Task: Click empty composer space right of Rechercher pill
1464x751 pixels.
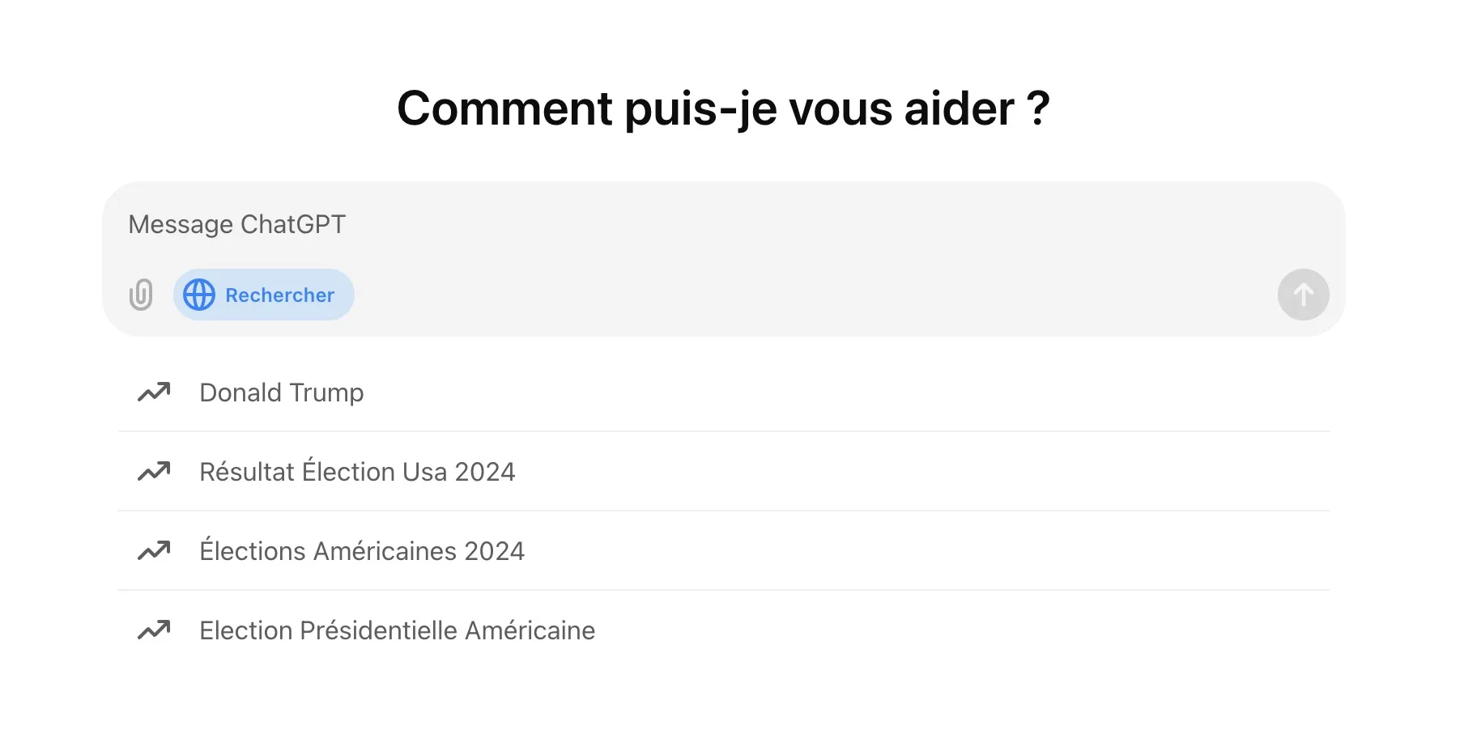Action: click(x=810, y=295)
